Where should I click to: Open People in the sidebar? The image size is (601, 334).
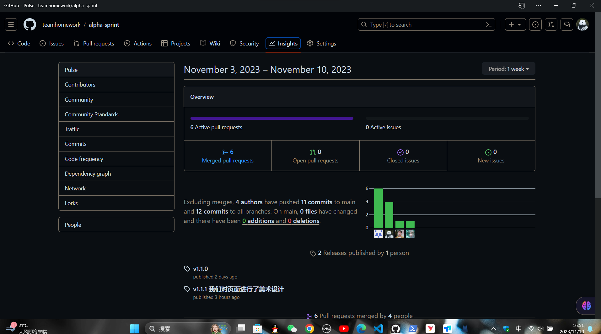click(116, 225)
